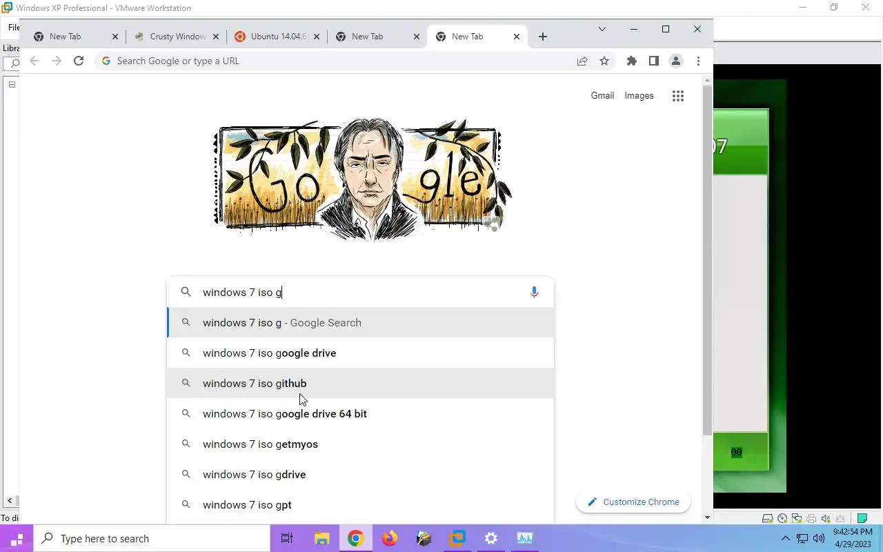
Task: Launch Firefox from the taskbar
Action: pyautogui.click(x=389, y=539)
